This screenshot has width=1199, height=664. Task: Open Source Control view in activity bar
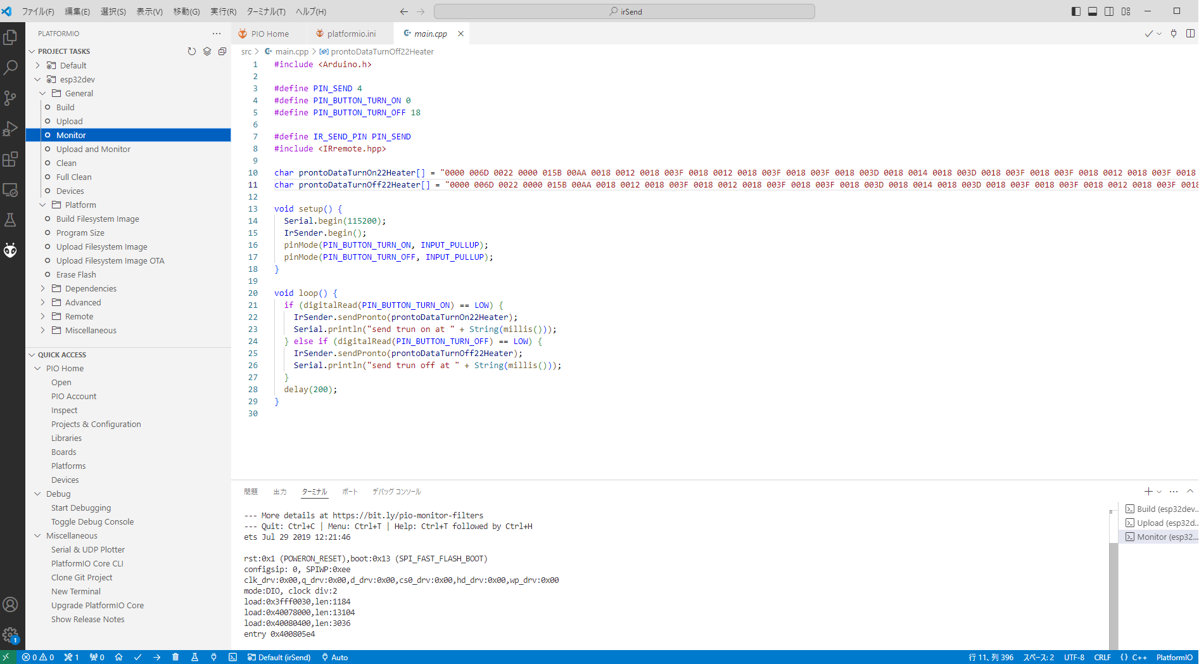point(10,98)
